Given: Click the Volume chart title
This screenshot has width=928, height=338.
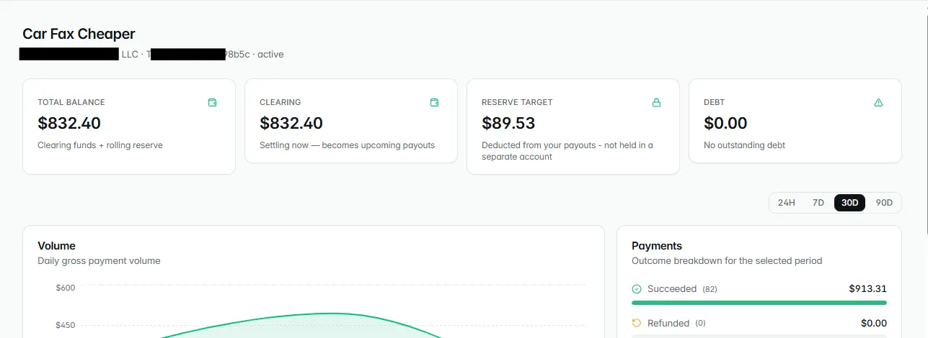Looking at the screenshot, I should [56, 246].
